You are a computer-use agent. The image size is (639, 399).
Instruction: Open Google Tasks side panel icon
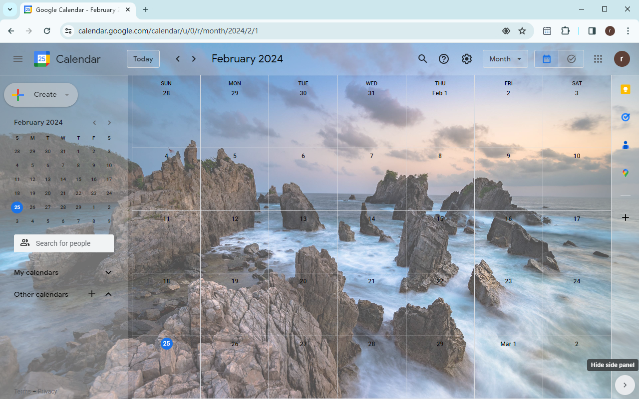(625, 117)
